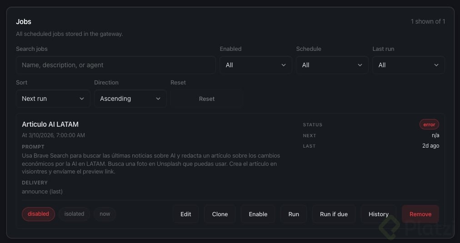Click Run if due button
460x243 pixels.
click(334, 214)
